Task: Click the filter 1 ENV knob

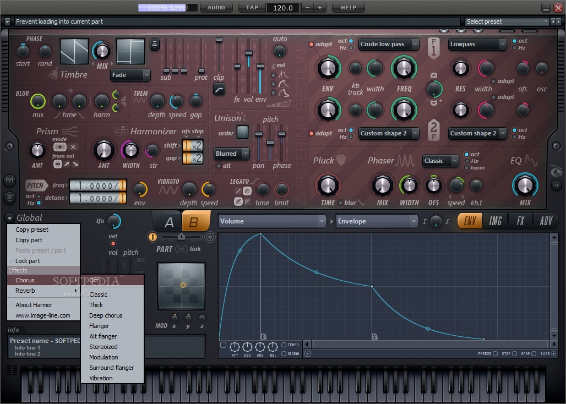Action: 328,68
